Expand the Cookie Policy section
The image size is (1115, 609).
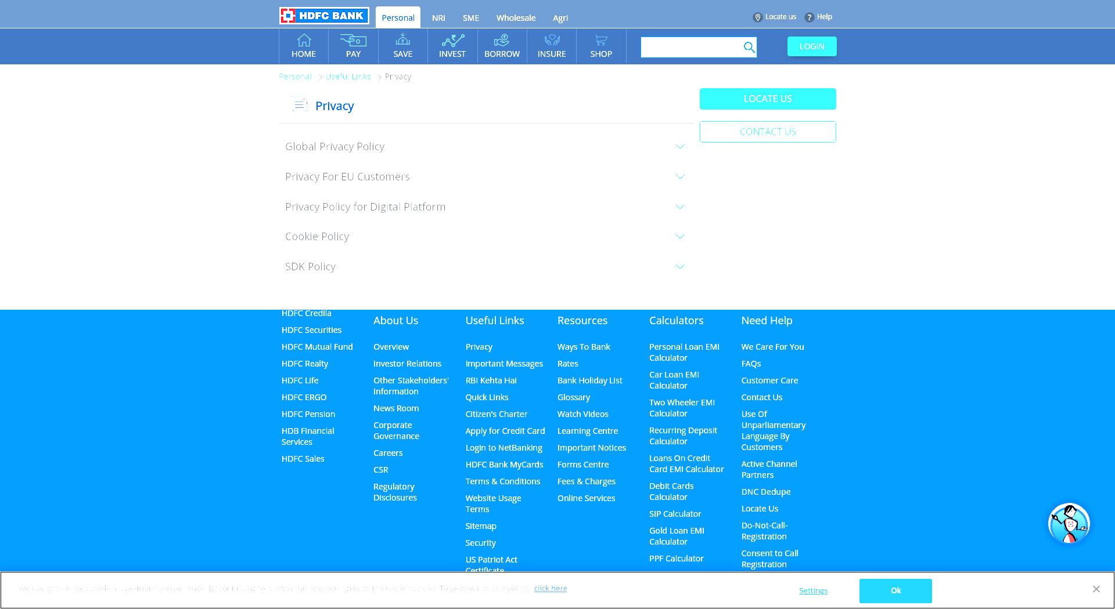(x=485, y=237)
